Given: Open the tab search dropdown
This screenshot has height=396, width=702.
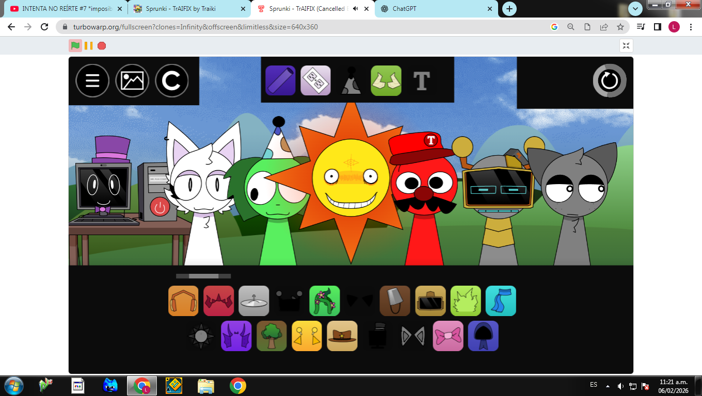Looking at the screenshot, I should pos(635,9).
